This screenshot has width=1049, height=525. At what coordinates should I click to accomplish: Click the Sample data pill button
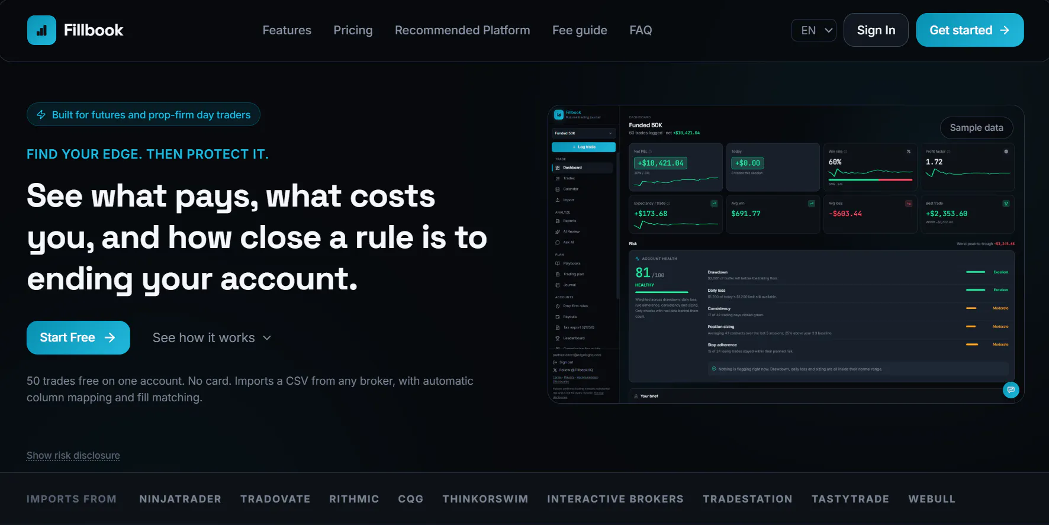point(977,128)
